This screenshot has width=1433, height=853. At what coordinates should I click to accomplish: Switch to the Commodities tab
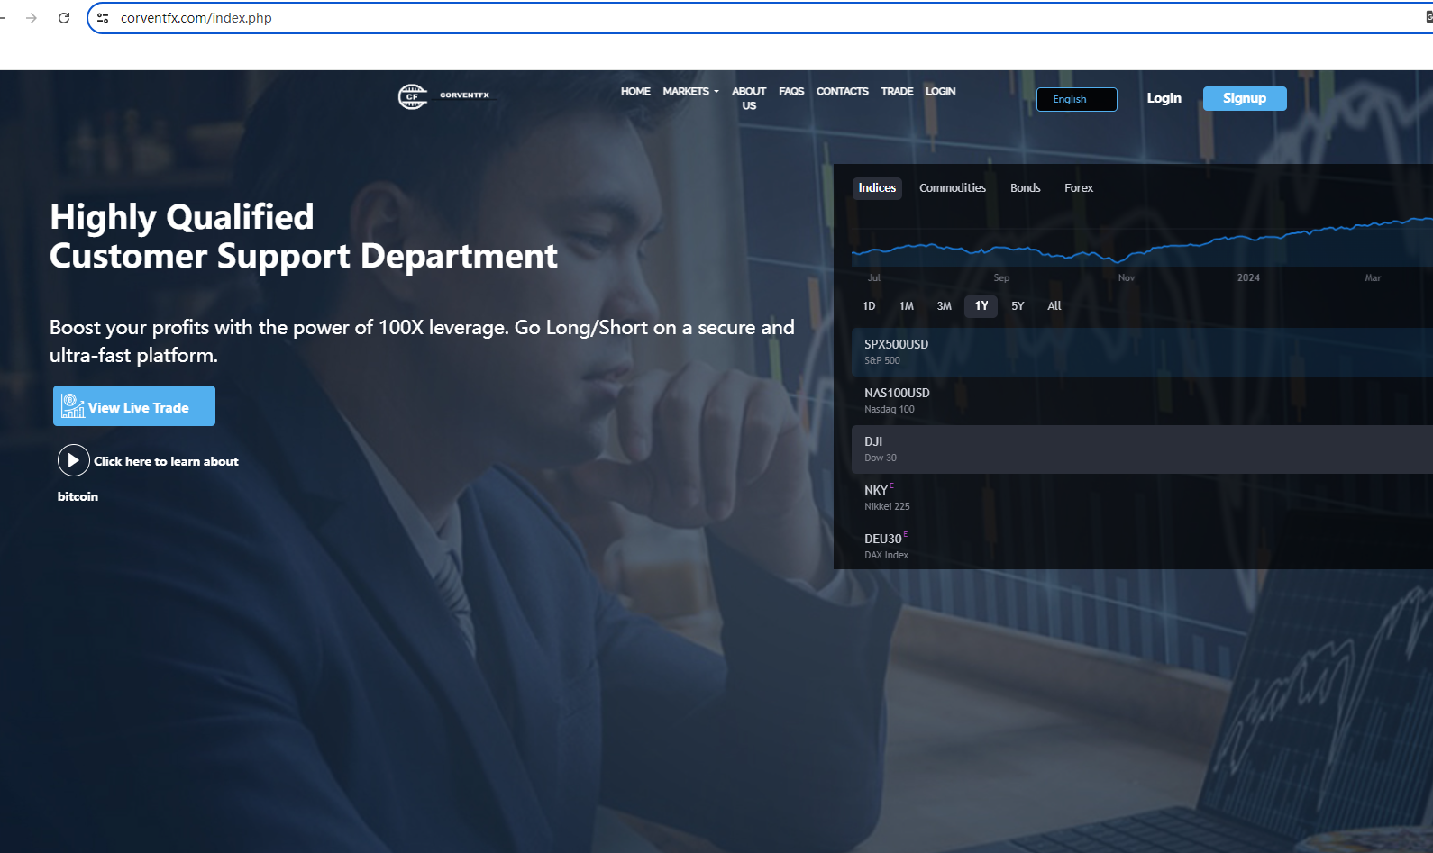tap(952, 188)
